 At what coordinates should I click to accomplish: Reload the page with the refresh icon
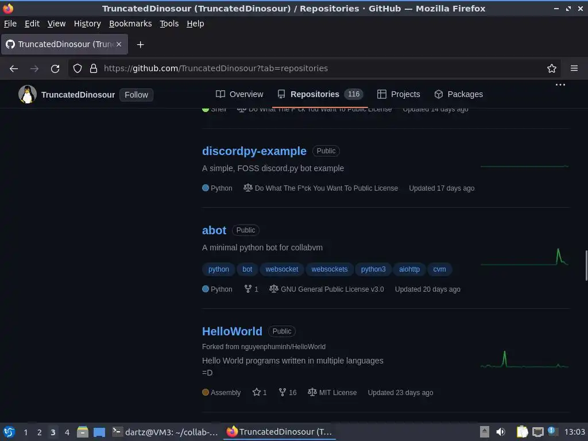55,69
